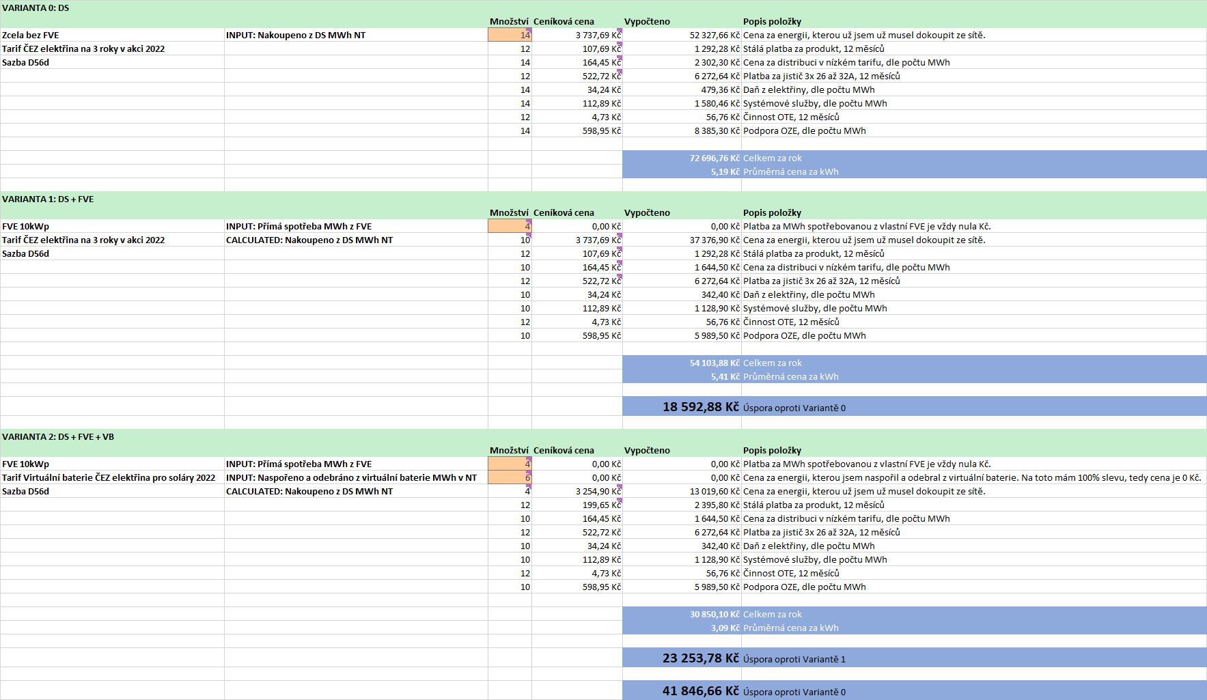Click the 'VARIANTA 2: DS + FVE + VB' heading
The image size is (1207, 700).
(58, 436)
